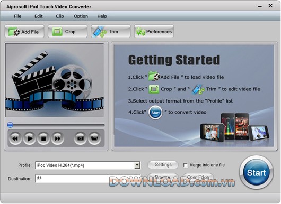This screenshot has height=204, width=281.
Task: Open the Option menu
Action: 81,16
